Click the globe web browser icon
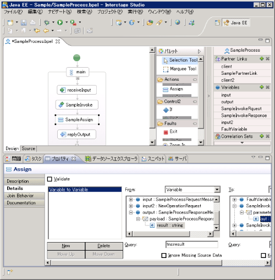 coord(177,23)
